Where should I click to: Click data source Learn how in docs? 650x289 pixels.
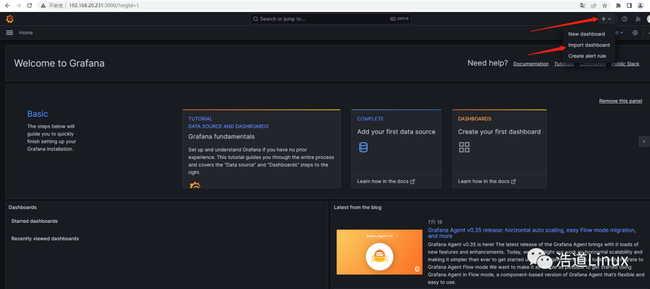(x=386, y=182)
